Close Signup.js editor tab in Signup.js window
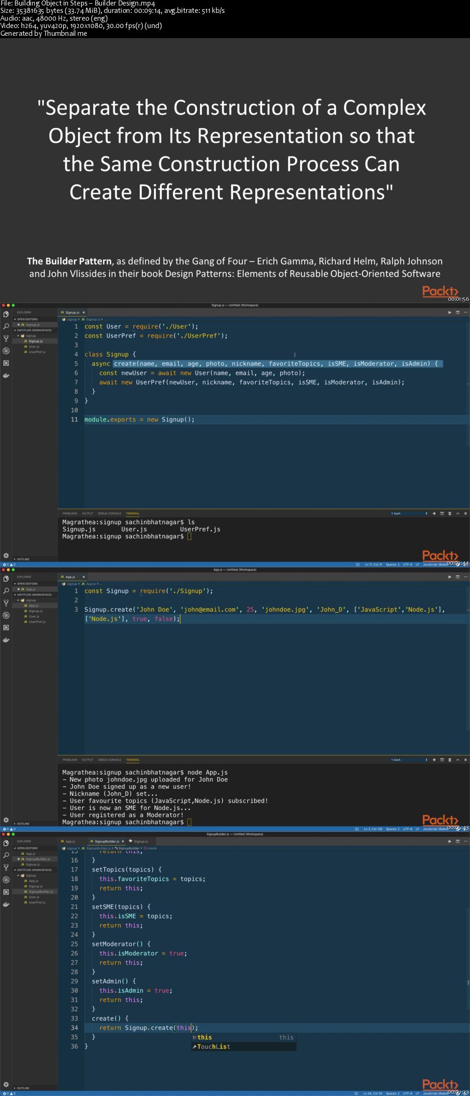The width and height of the screenshot is (470, 1096). [84, 312]
